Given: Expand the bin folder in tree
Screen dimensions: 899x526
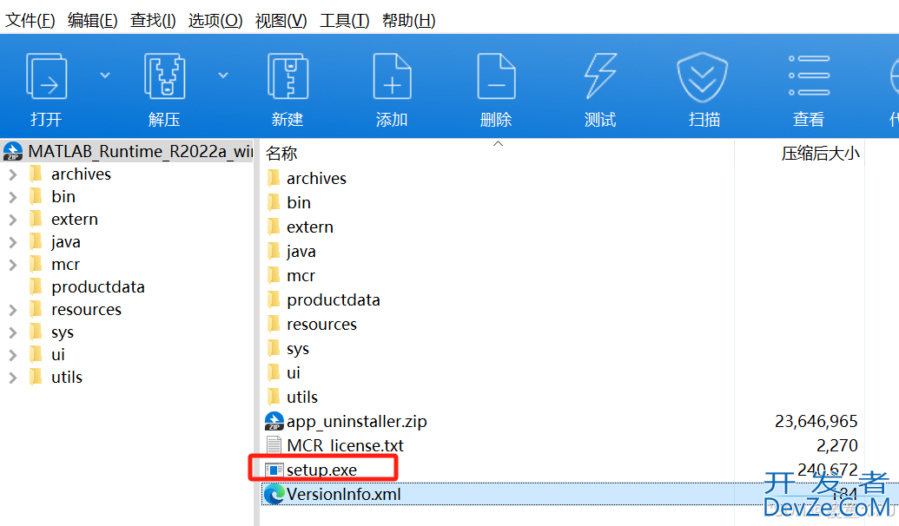Looking at the screenshot, I should point(13,197).
